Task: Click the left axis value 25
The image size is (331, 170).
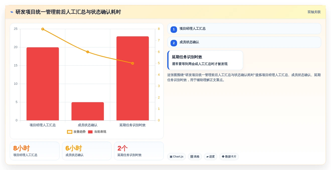Action: [x=16, y=29]
